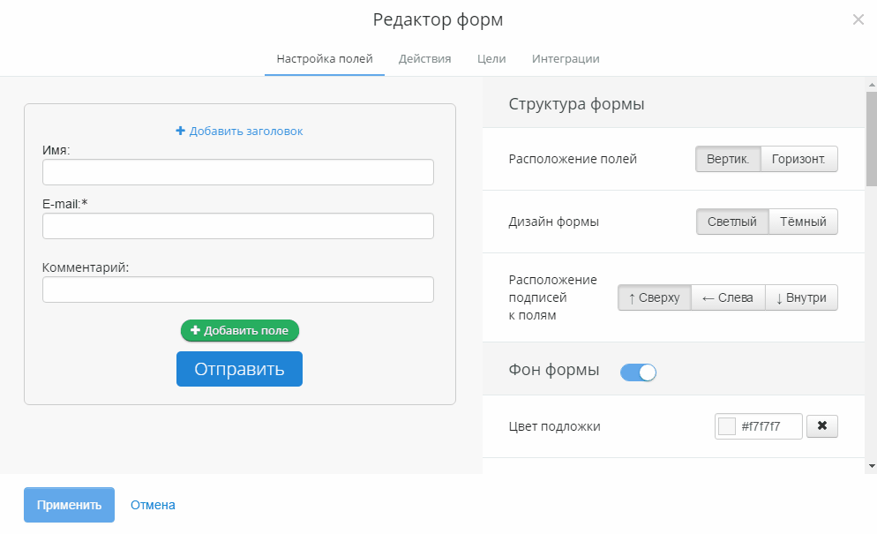Click the Редактор форм title
Image resolution: width=877 pixels, height=534 pixels.
click(438, 20)
